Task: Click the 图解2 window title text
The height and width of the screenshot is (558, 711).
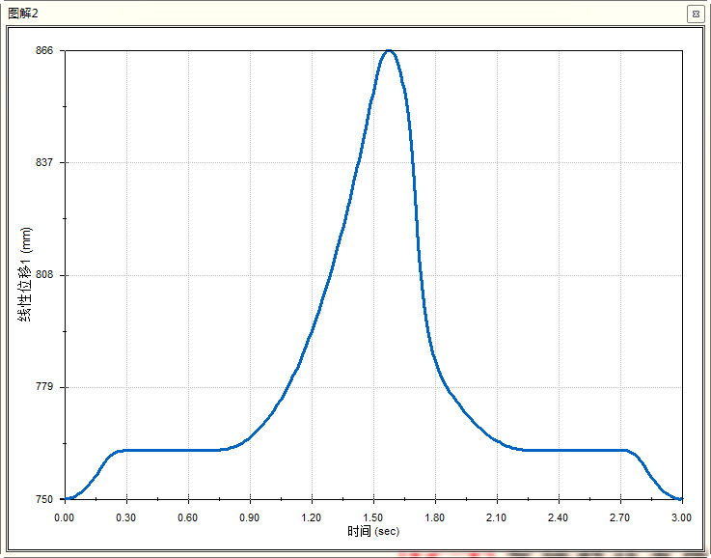Action: pos(23,13)
